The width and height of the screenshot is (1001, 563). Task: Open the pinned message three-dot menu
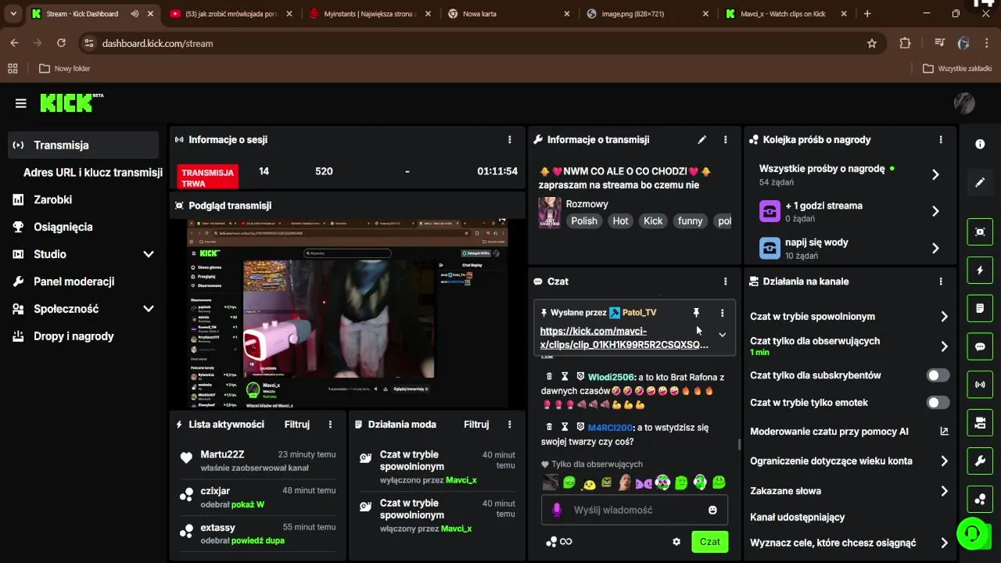(x=722, y=313)
